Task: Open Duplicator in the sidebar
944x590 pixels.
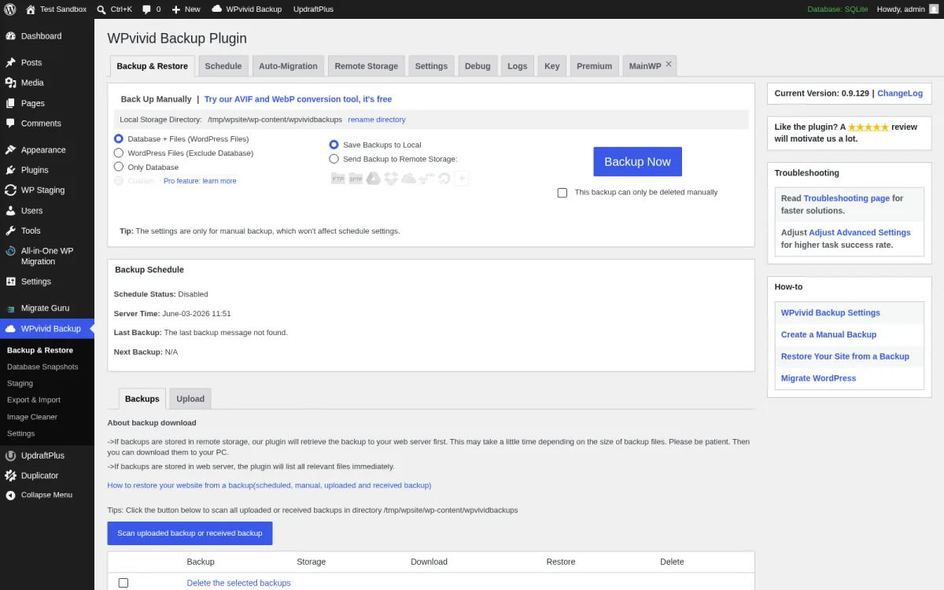Action: point(47,476)
